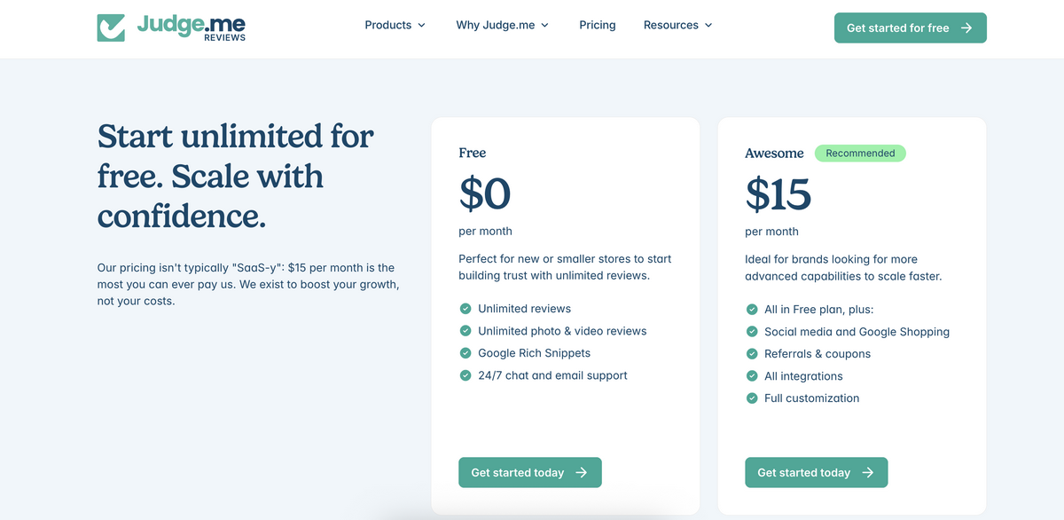Click the checkmark beside 24/7 chat and email support
Viewport: 1064px width, 520px height.
pyautogui.click(x=465, y=374)
